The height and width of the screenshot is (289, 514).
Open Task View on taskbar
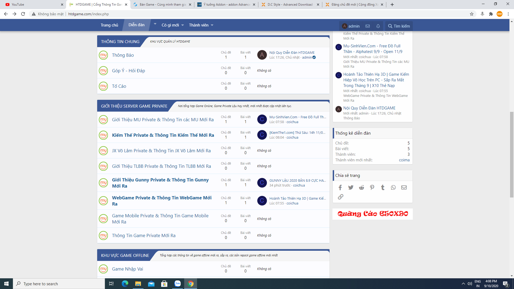(111, 284)
